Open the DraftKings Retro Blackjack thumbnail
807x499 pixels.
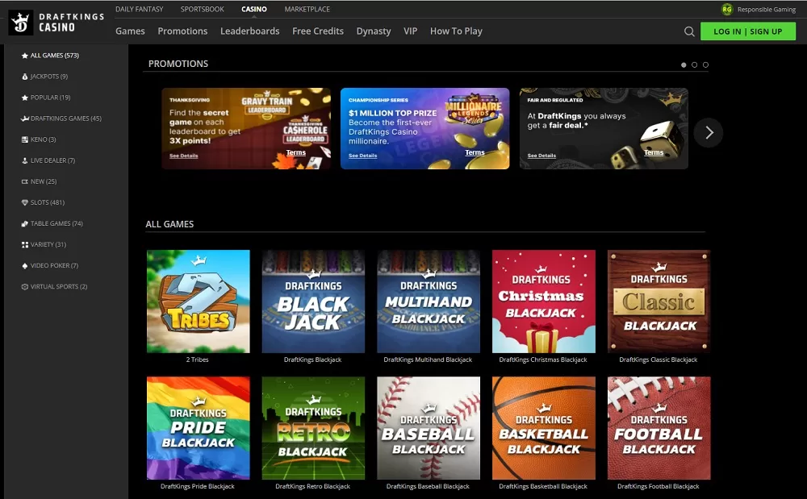click(313, 428)
